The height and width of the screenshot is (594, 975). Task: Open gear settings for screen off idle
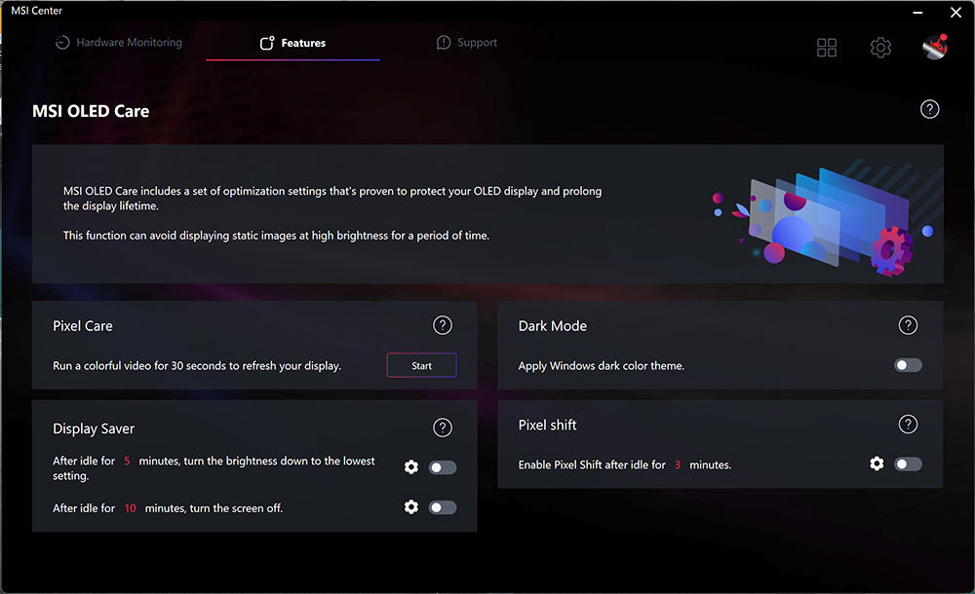pos(411,507)
